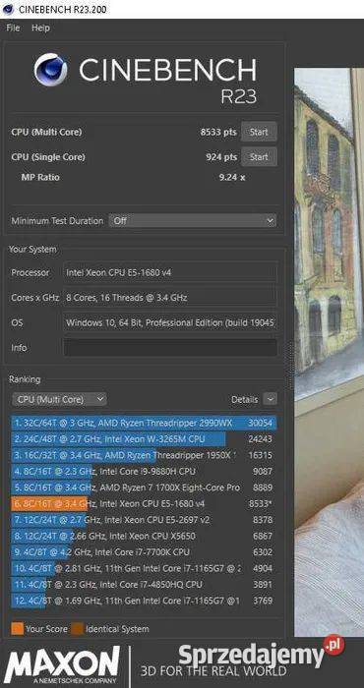Expand the ranking Details arrow
This screenshot has height=688, width=364.
tap(270, 399)
